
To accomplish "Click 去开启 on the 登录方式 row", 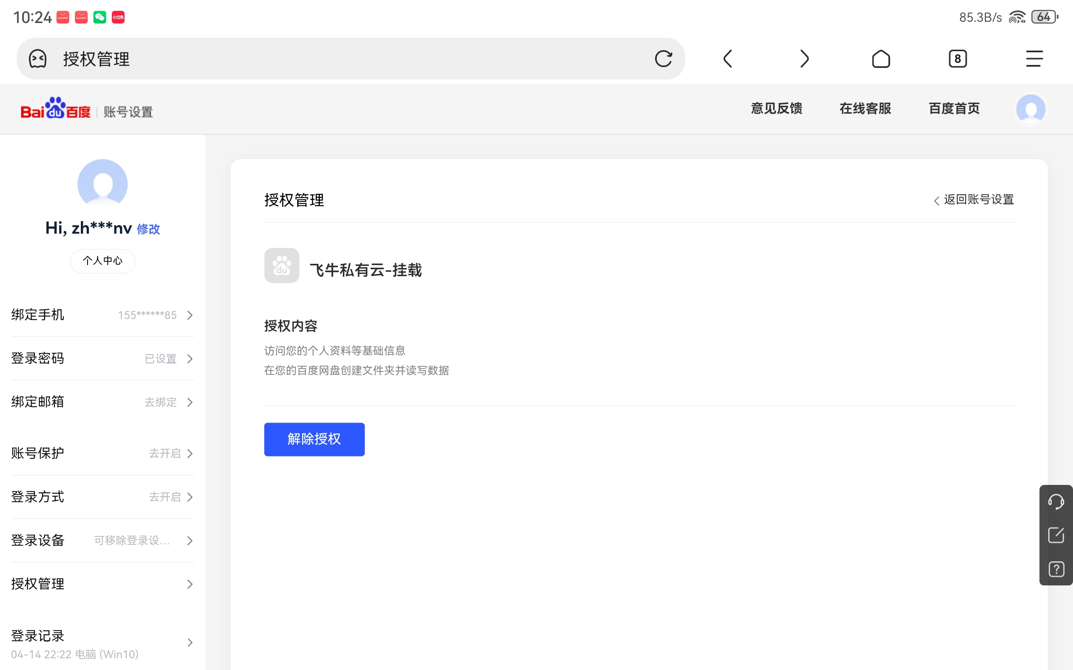I will [165, 497].
